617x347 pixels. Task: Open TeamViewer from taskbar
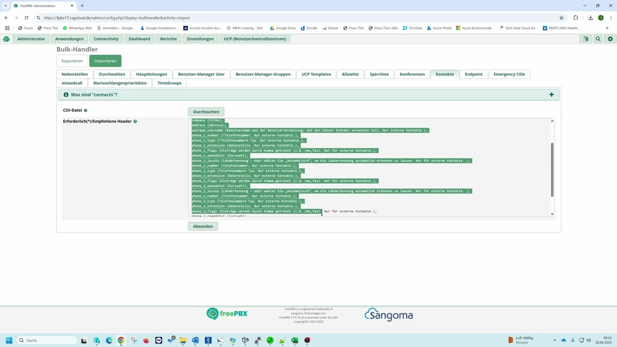159,340
